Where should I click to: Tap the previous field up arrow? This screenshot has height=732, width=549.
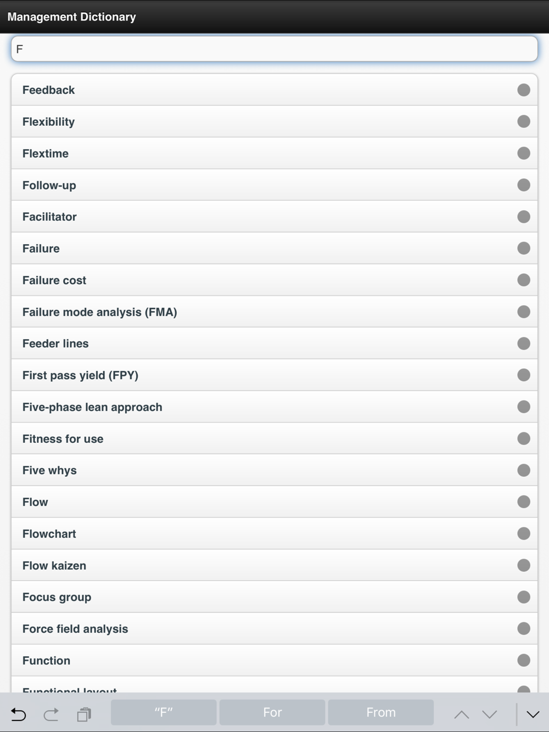pos(461,714)
